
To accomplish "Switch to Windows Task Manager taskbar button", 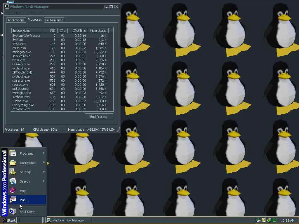I will (69, 220).
